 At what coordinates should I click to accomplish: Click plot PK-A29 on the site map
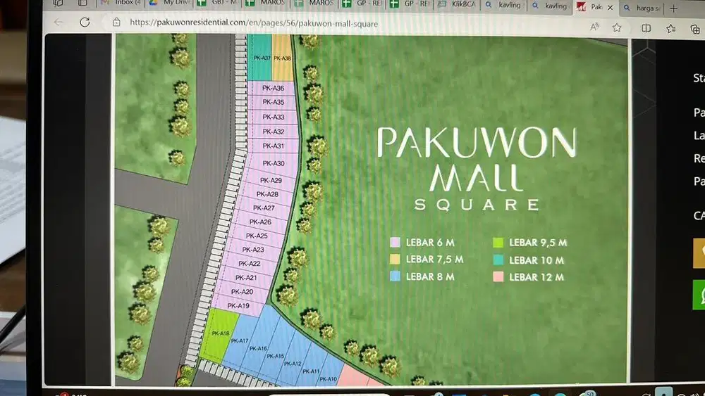271,180
